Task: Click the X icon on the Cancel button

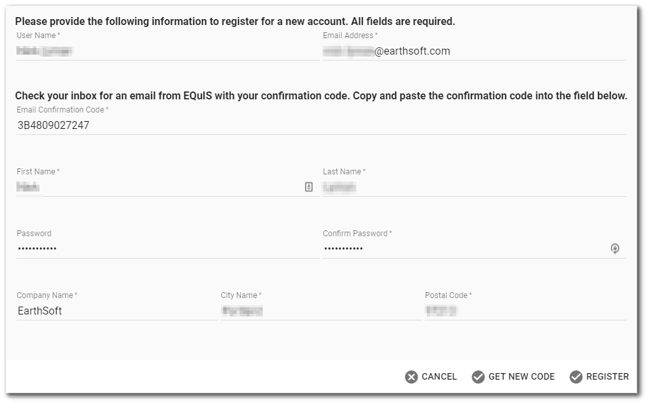Action: [410, 376]
